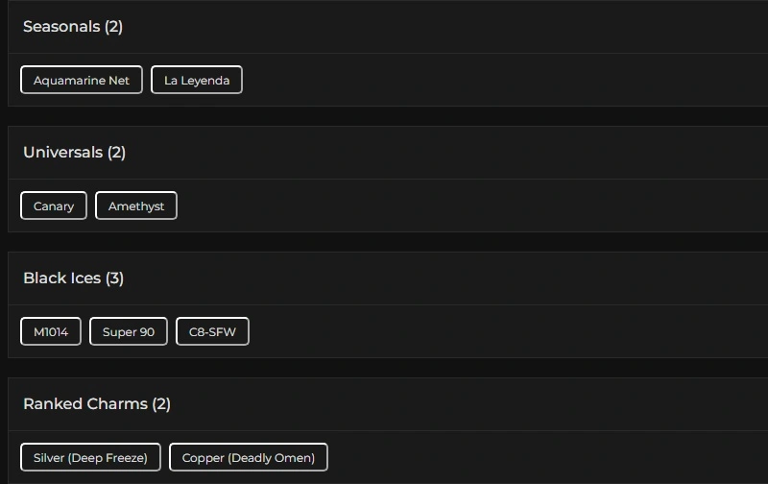Select the C8-SFW Black Ice tag

point(212,331)
